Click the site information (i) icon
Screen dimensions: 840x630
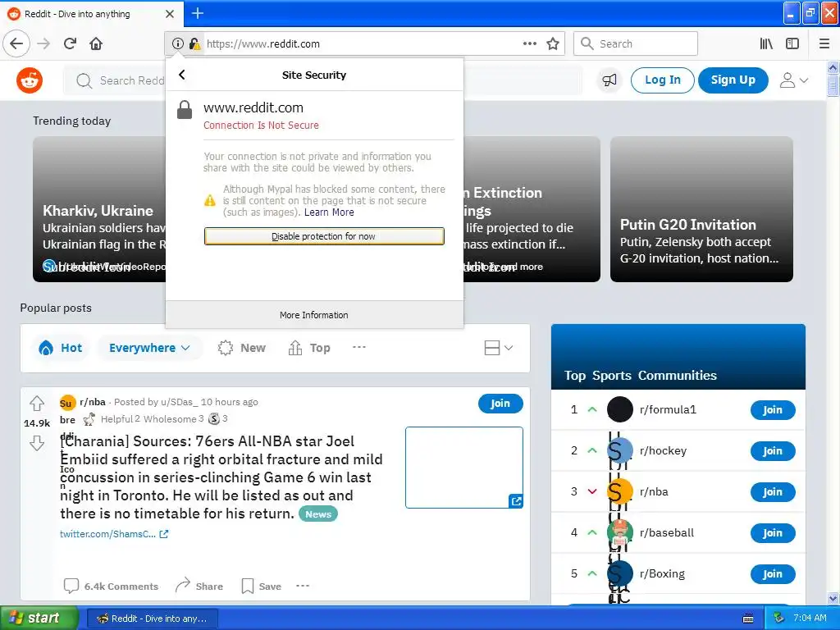pyautogui.click(x=178, y=44)
